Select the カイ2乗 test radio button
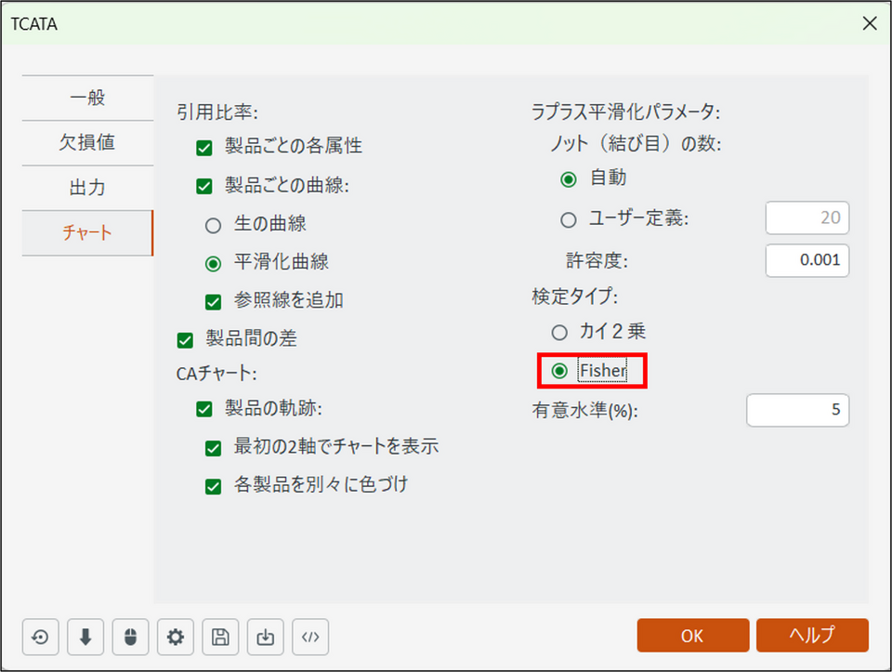Screen dimensions: 892x672 (559, 333)
